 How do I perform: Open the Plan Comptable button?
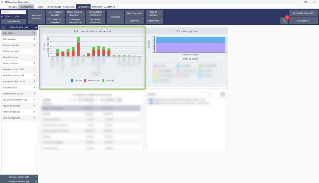coord(134,13)
